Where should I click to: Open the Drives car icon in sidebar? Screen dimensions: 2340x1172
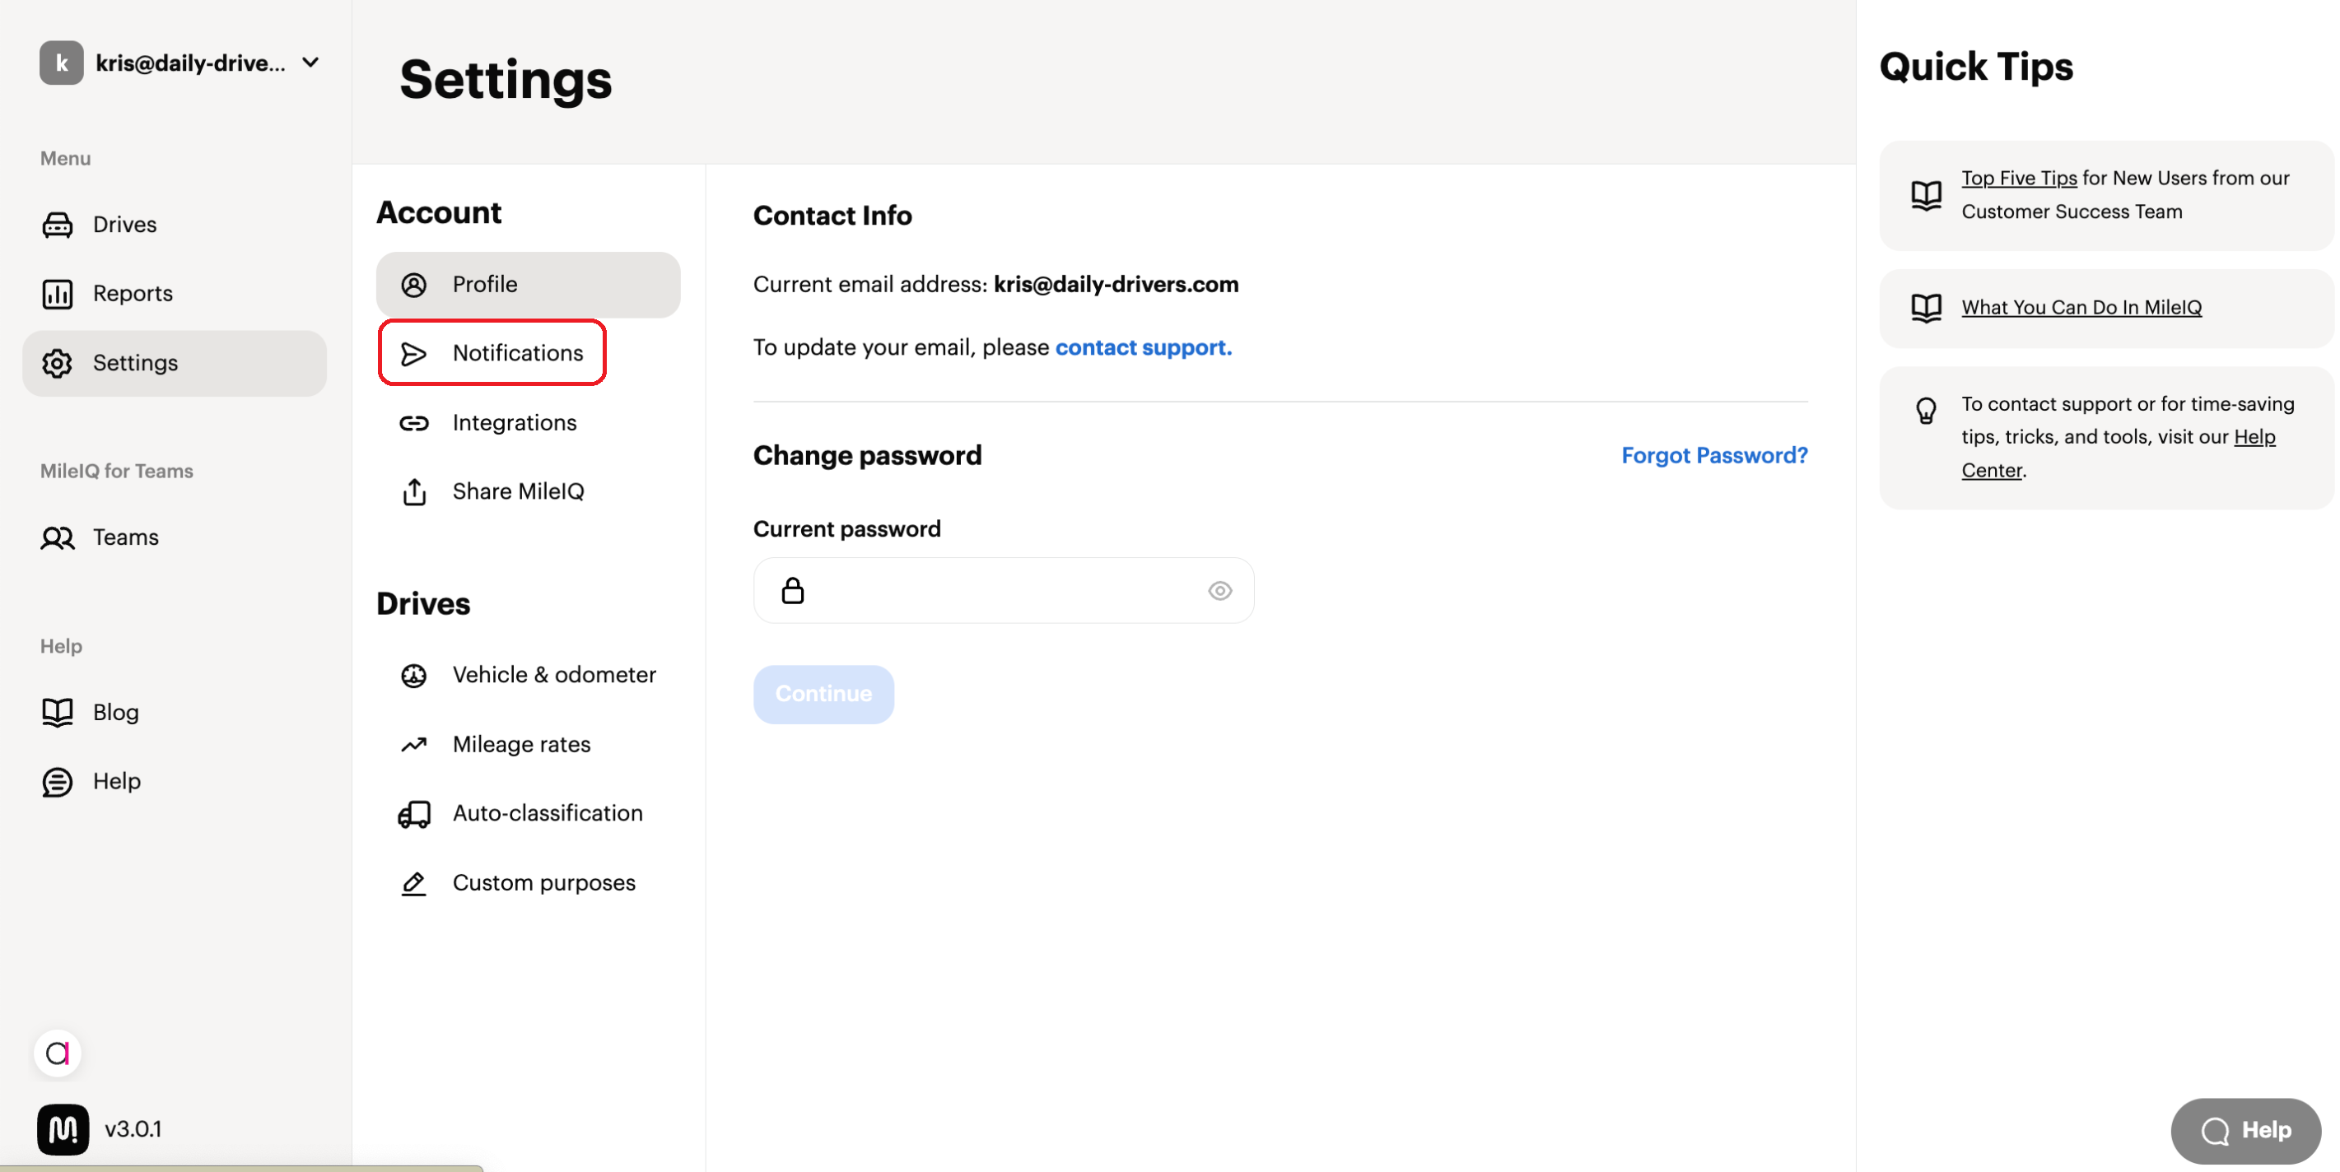coord(58,224)
